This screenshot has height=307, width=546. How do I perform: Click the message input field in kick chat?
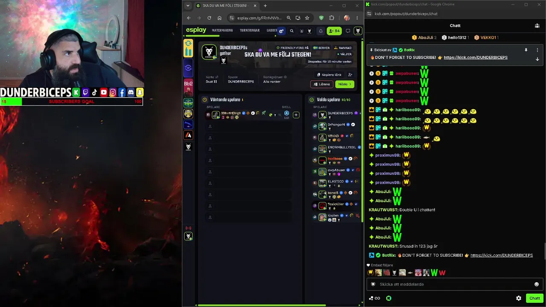click(x=455, y=284)
